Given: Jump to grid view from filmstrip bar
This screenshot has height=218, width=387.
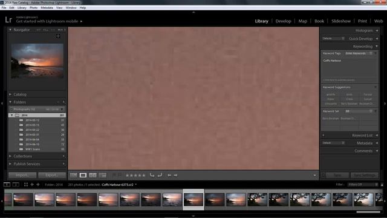Looking at the screenshot, I should (26, 185).
